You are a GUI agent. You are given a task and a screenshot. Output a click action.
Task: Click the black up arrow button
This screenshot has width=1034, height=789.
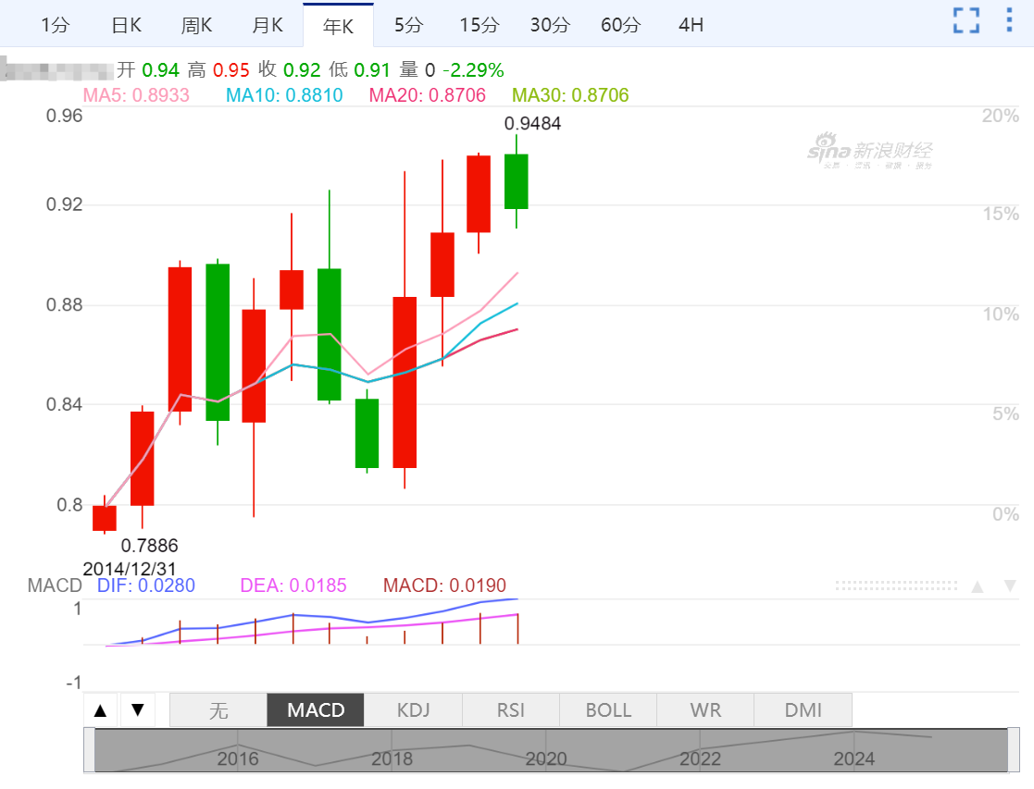tap(101, 710)
